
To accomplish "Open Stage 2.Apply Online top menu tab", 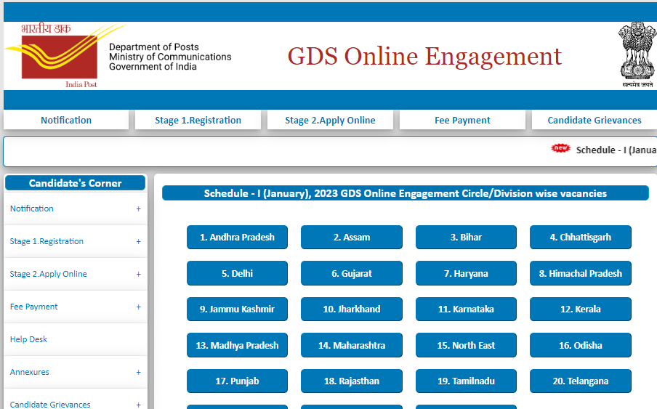I will [330, 120].
